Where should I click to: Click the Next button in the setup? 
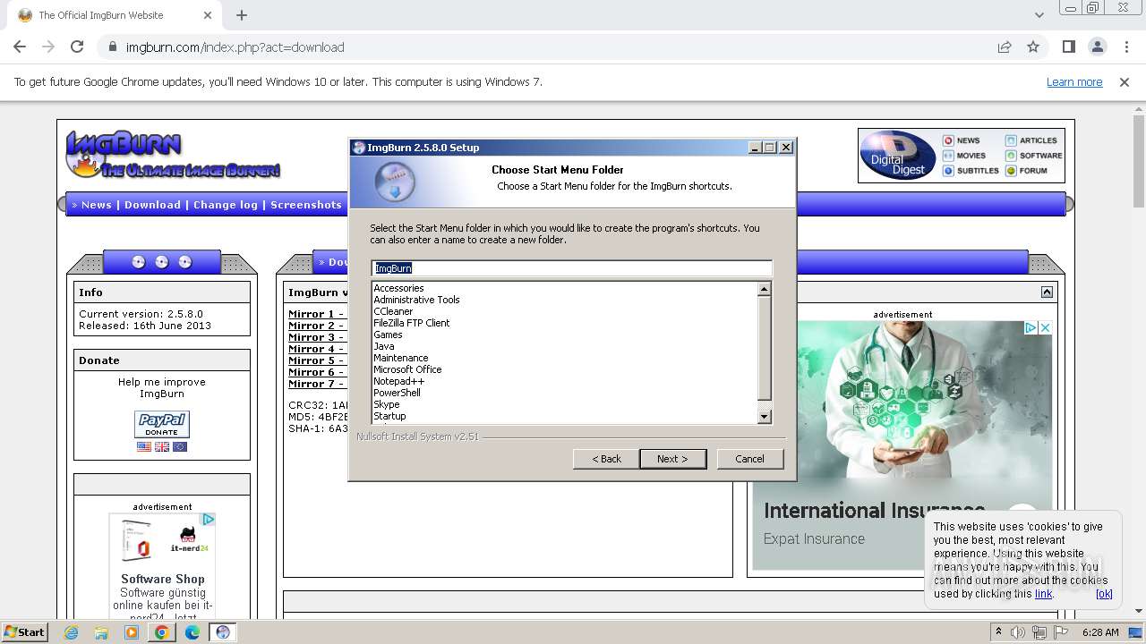tap(673, 459)
